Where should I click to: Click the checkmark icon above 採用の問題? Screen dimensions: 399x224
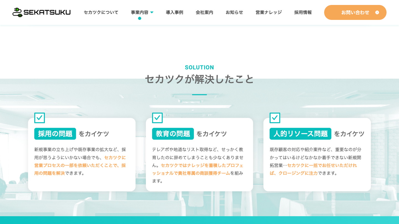tap(40, 118)
